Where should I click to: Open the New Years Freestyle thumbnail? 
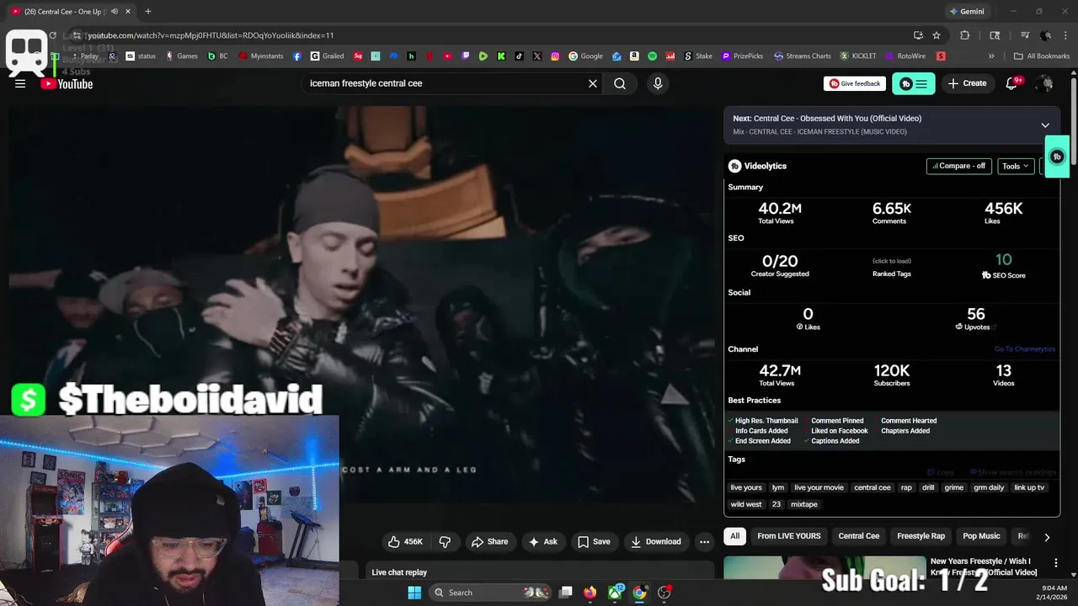(825, 568)
